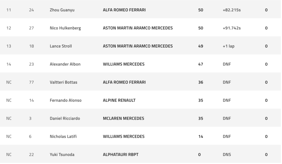Click the +82.215s time gap
The width and height of the screenshot is (282, 164).
(232, 10)
